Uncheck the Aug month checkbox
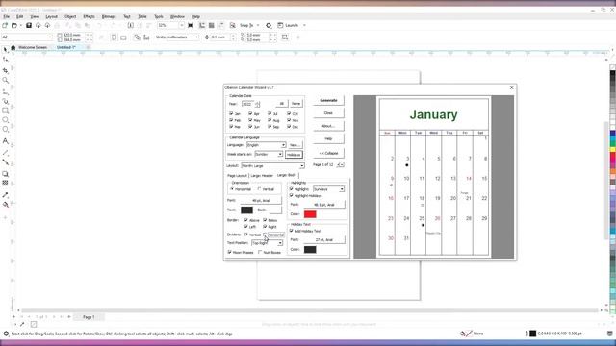The width and height of the screenshot is (616, 346). [269, 120]
